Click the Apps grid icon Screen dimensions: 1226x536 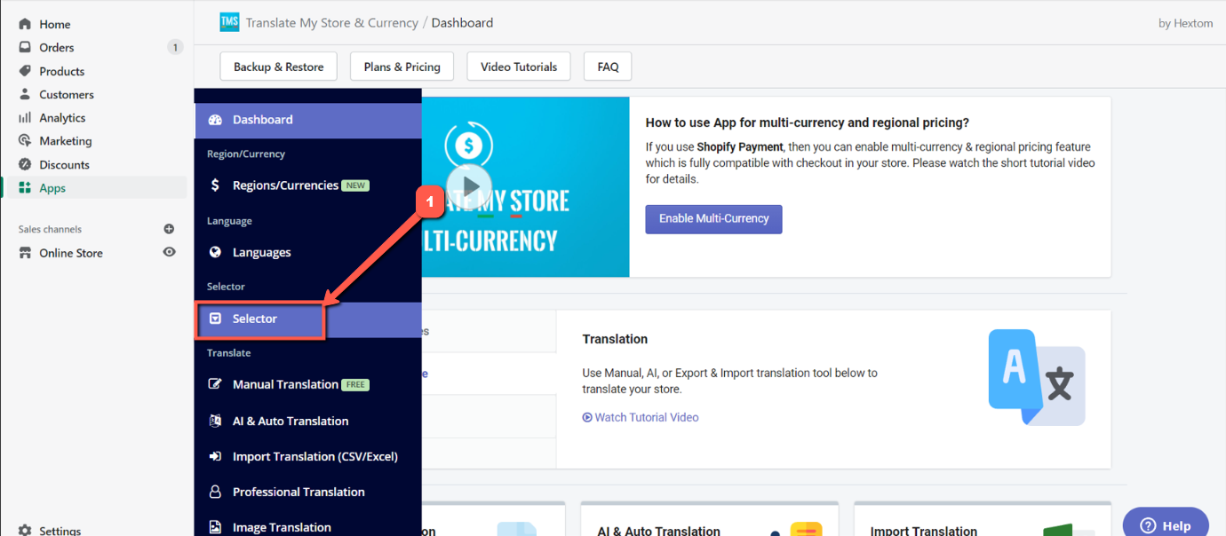point(25,187)
